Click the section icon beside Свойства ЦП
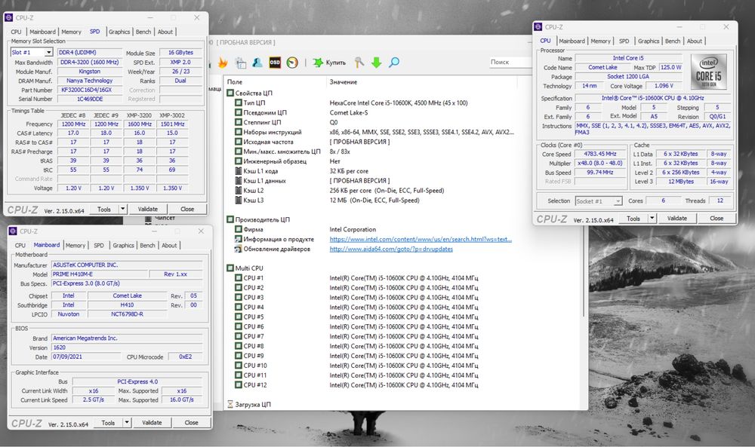Screen dimensions: 755x447 tap(230, 93)
